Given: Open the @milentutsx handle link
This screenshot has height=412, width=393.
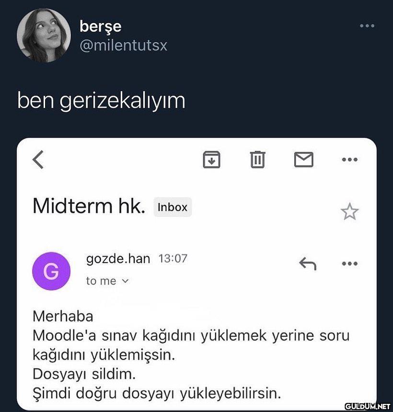Looking at the screenshot, I should (x=123, y=46).
